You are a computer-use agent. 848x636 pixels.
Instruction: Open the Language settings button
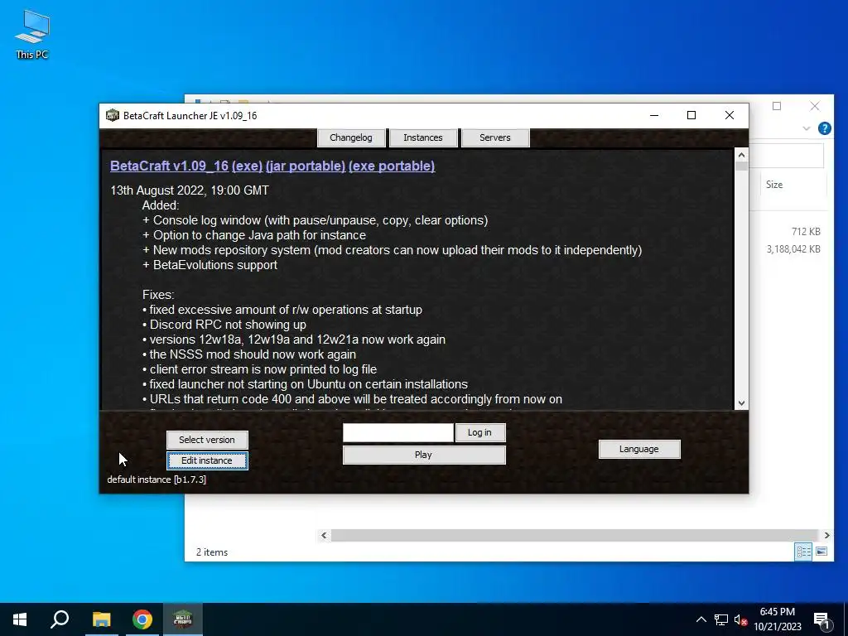(639, 449)
